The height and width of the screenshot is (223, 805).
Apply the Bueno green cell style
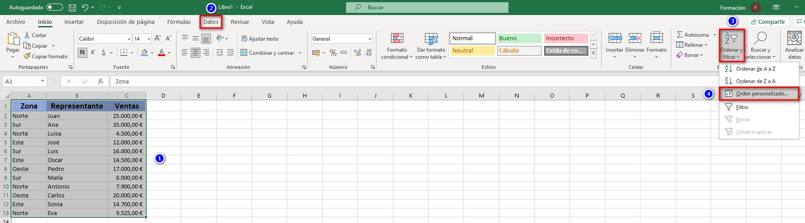tap(519, 38)
